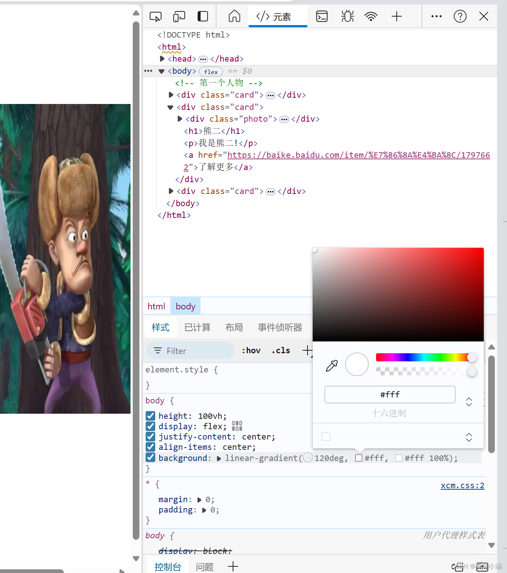Open the Network wifi icon

click(371, 16)
